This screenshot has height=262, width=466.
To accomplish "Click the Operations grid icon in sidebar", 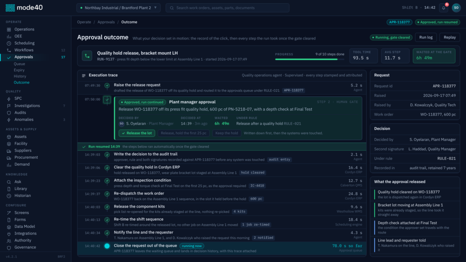I will (9, 30).
